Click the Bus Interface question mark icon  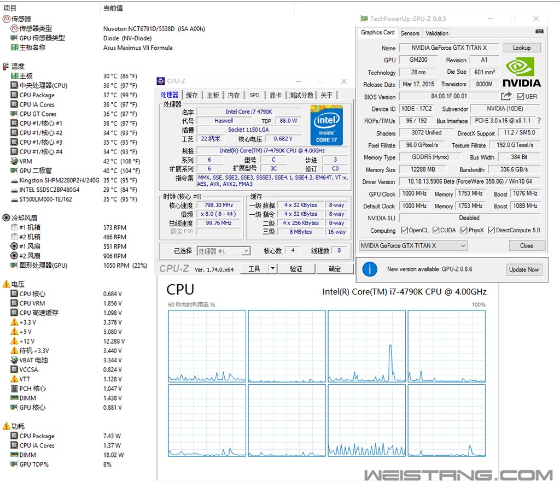tap(539, 121)
